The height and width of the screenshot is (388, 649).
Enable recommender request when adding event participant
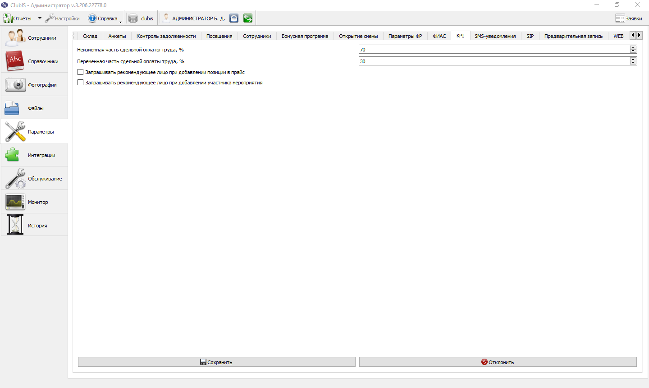tap(81, 83)
